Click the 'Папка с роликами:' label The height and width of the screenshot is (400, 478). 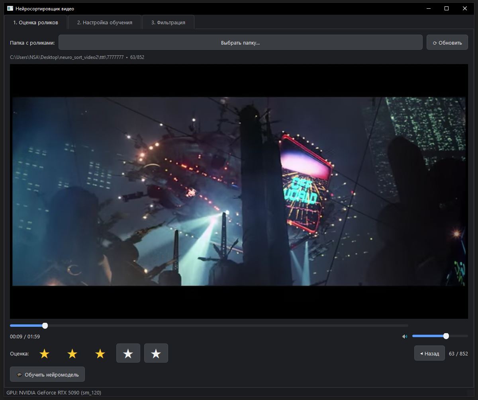[x=32, y=43]
